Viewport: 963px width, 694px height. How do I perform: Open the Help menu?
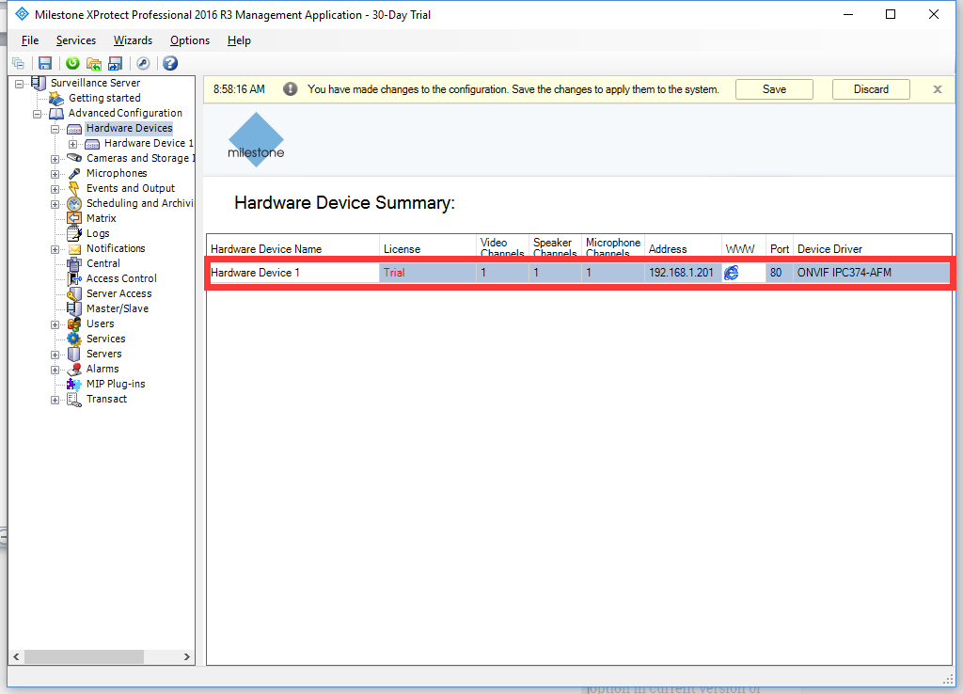pyautogui.click(x=239, y=40)
